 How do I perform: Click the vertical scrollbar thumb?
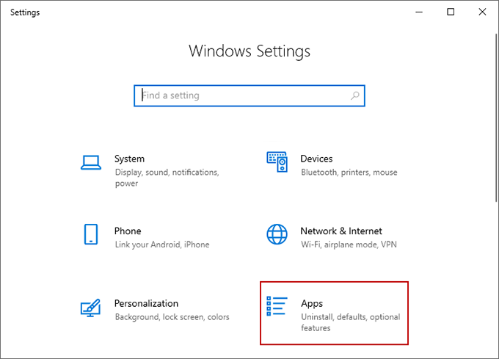pos(496,117)
